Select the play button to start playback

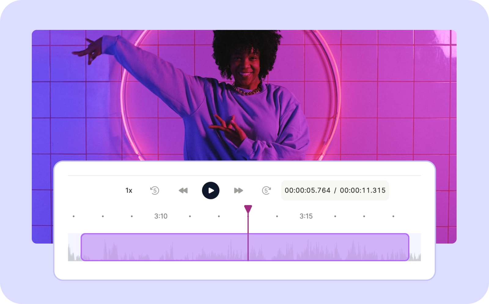[211, 190]
